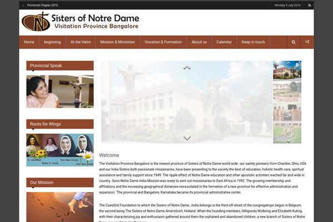Click the main slideshow building image
The image size is (333, 222).
[186, 102]
